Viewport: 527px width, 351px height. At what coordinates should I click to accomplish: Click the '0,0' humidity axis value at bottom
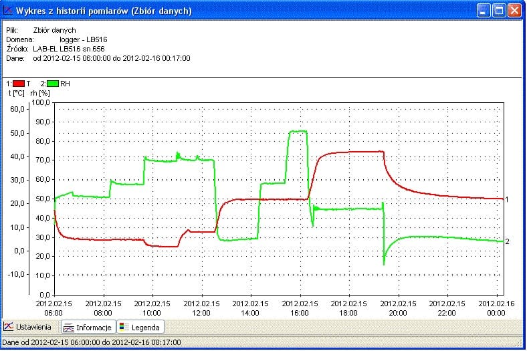pyautogui.click(x=45, y=295)
